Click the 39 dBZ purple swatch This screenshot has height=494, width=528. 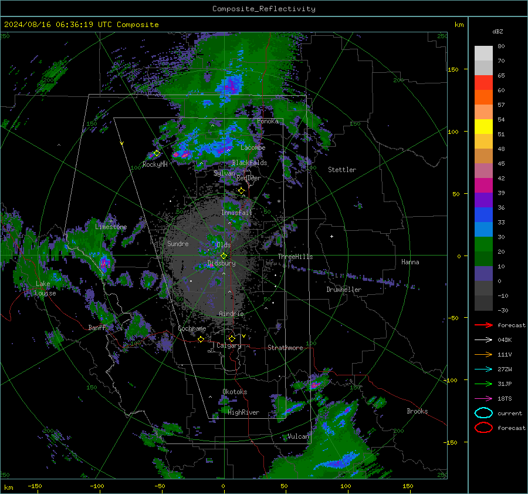[x=483, y=200]
